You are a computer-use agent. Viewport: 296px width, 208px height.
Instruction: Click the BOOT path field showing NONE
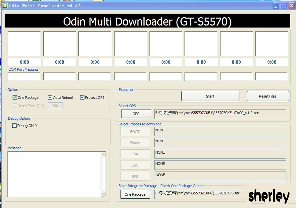click(220, 132)
